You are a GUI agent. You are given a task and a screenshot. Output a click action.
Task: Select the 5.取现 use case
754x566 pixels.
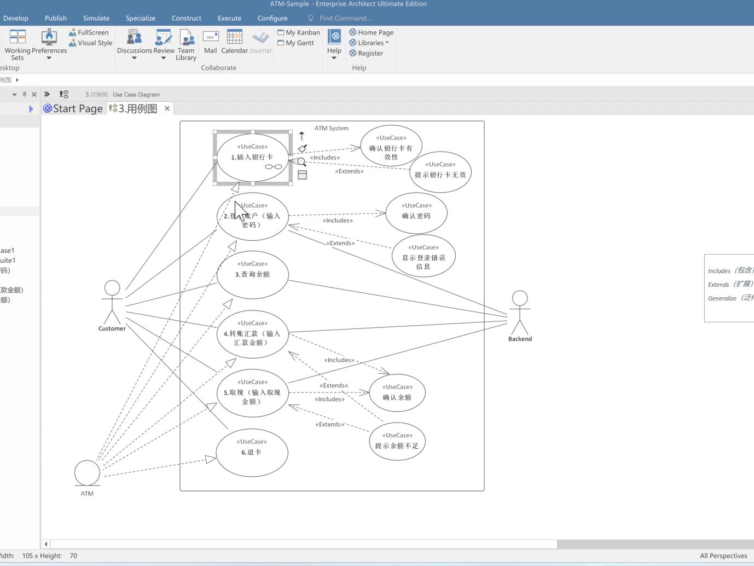252,394
